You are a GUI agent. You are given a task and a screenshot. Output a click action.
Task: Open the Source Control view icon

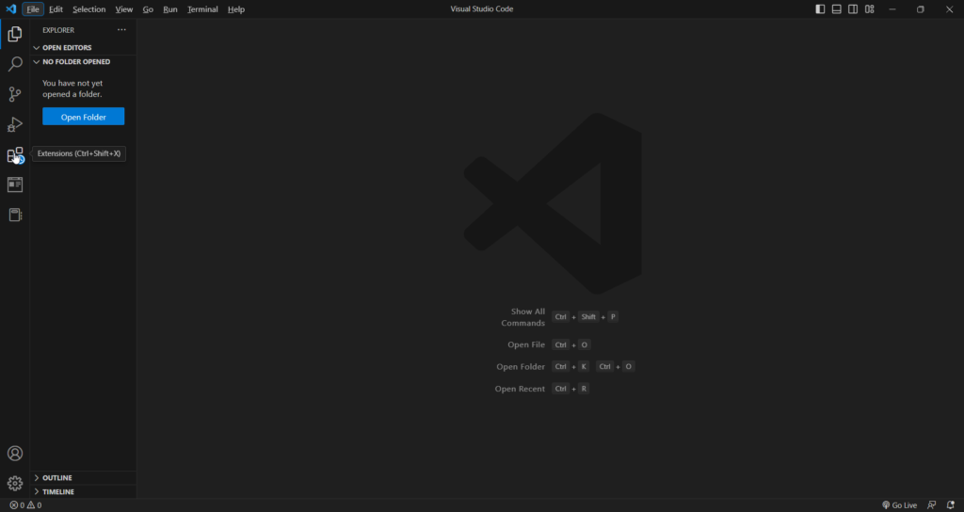click(x=15, y=94)
